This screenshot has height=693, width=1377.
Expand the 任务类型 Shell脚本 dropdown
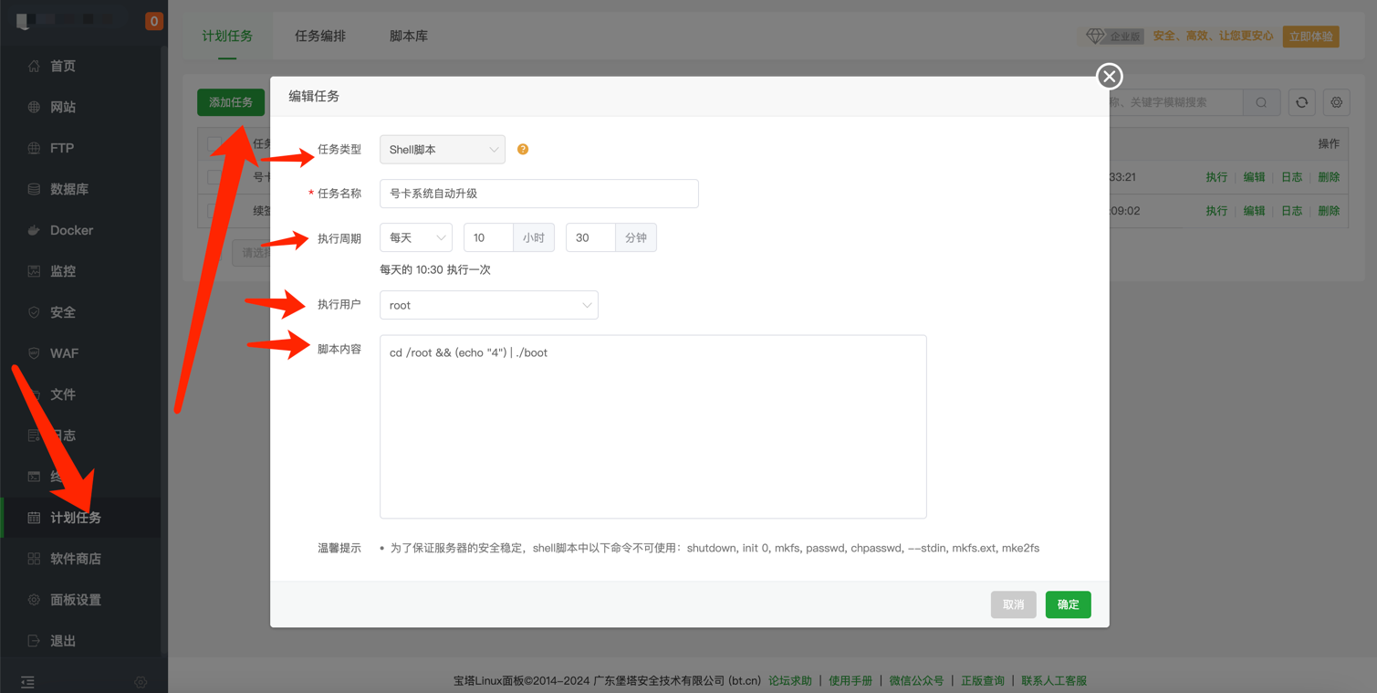click(x=442, y=150)
